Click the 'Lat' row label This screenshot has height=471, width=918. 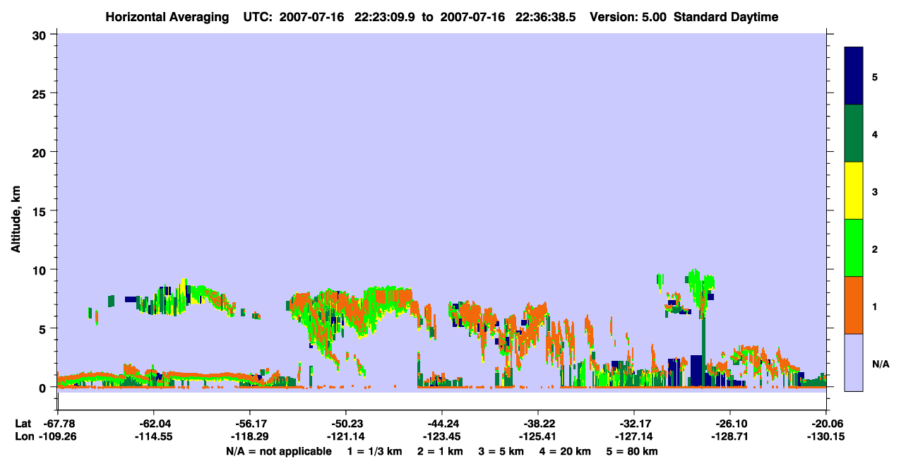pyautogui.click(x=23, y=424)
